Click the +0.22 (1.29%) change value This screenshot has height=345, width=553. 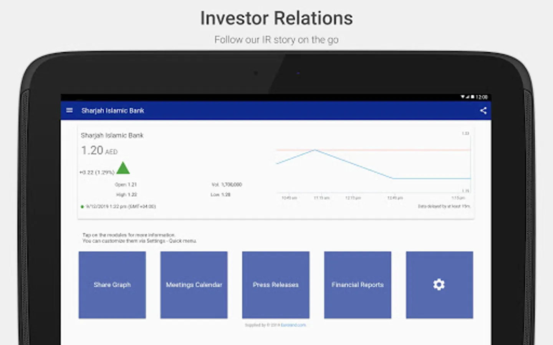[97, 172]
